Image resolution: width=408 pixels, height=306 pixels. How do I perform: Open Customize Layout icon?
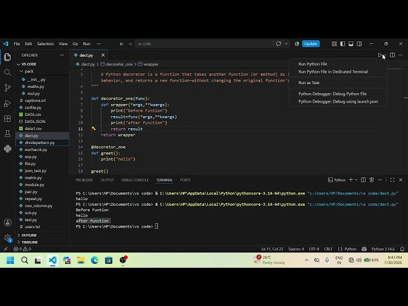click(334, 44)
